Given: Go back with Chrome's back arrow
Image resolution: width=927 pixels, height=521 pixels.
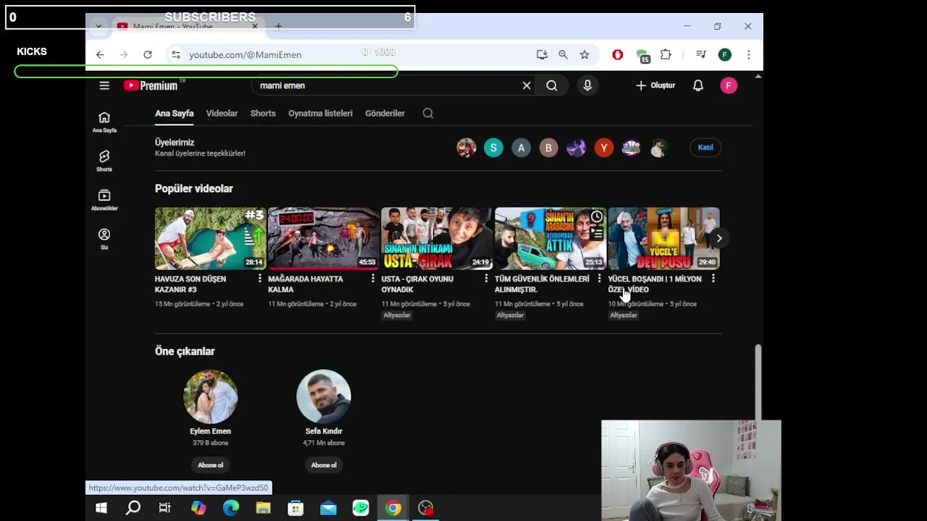Looking at the screenshot, I should coord(100,54).
